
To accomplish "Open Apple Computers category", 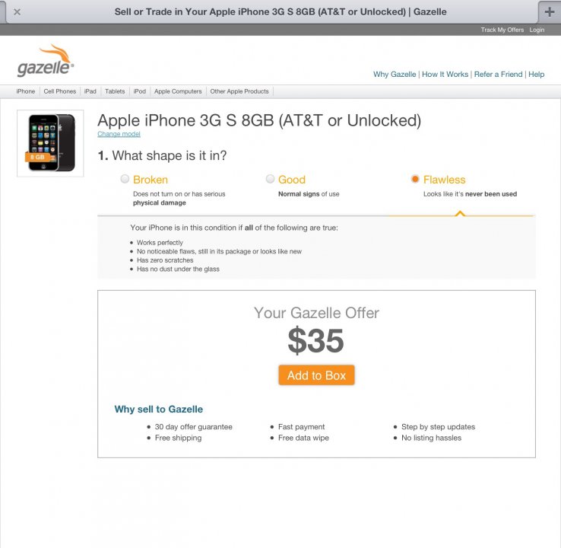I will point(178,91).
